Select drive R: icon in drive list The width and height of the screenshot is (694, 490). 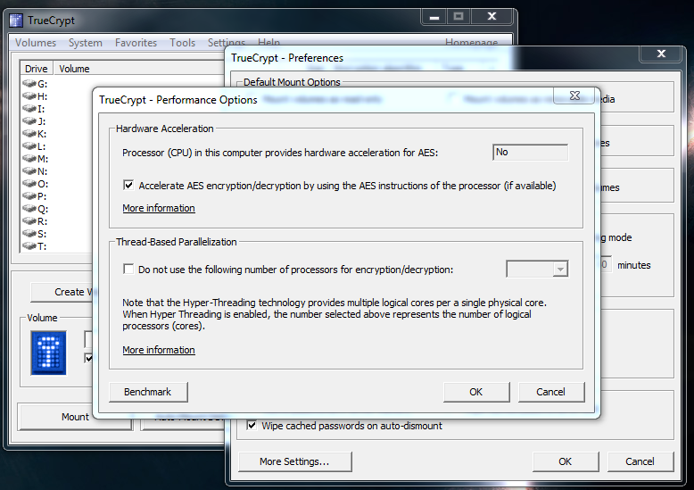click(29, 220)
